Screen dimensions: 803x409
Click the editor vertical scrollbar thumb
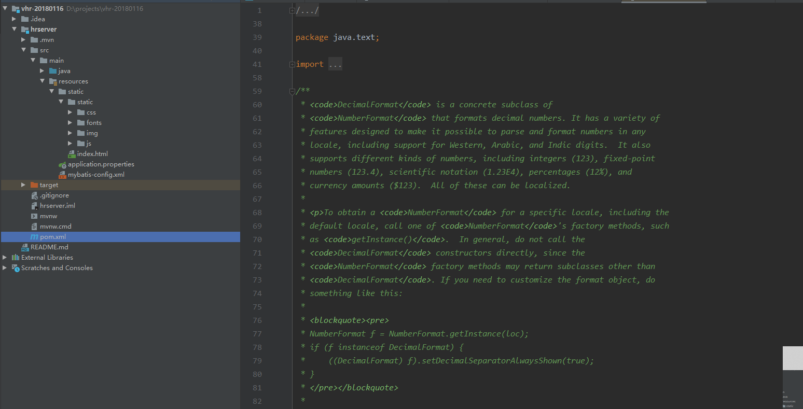(x=792, y=358)
